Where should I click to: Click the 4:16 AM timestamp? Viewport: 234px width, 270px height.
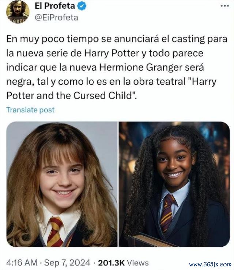[x=22, y=263]
